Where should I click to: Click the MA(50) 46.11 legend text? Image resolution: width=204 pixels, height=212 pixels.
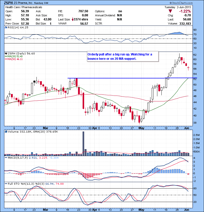click(x=15, y=59)
